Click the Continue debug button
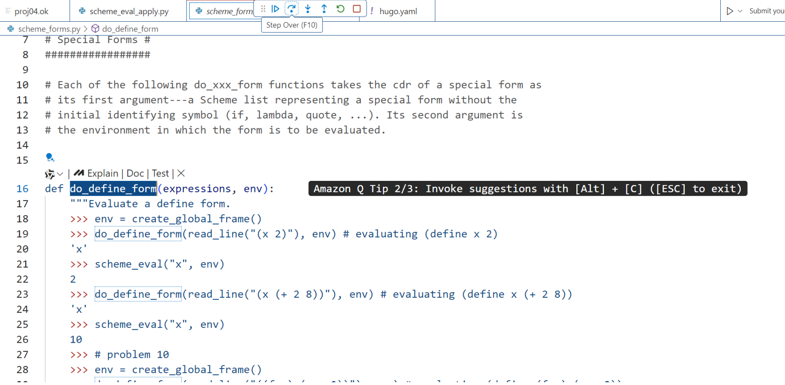 [275, 9]
